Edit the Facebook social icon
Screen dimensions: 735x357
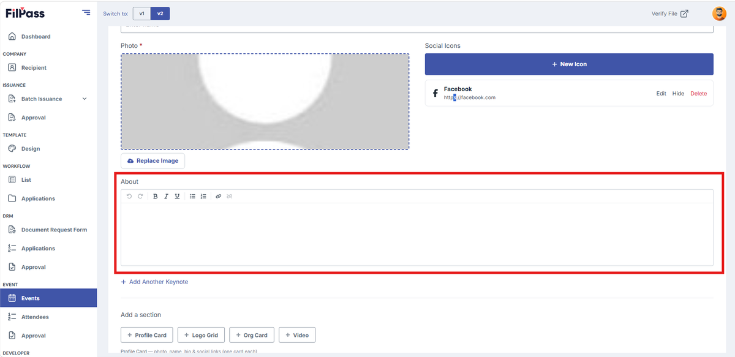tap(661, 94)
